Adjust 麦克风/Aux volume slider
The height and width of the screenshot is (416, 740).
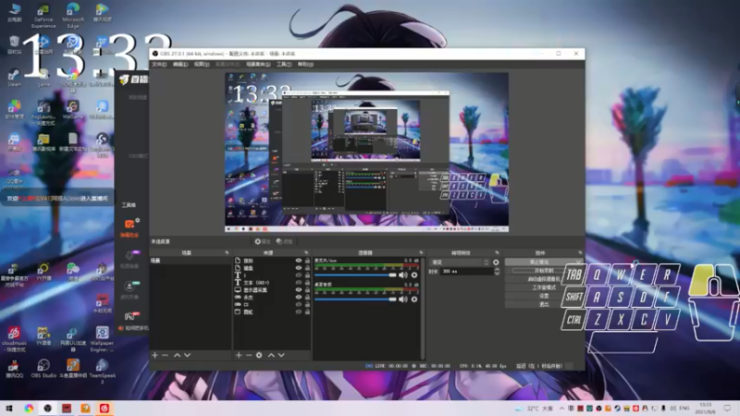coord(355,275)
